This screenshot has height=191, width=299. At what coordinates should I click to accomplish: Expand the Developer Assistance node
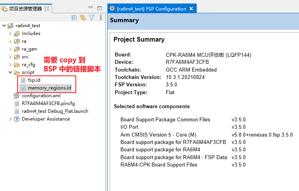tap(10, 119)
